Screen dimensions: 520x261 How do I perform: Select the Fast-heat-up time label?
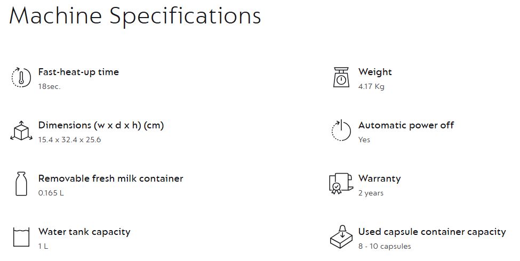78,72
